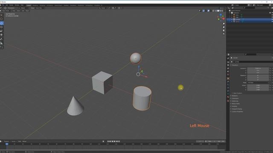The height and width of the screenshot is (153, 273).
Task: Expand the Relations panel
Action: 235,96
